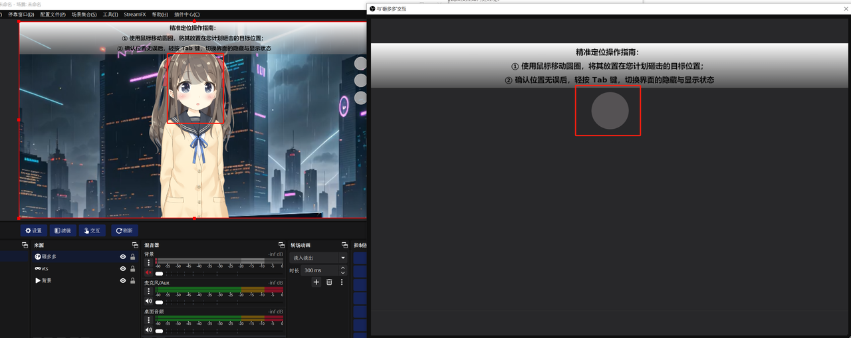Open the StreamFX menu

coord(135,15)
